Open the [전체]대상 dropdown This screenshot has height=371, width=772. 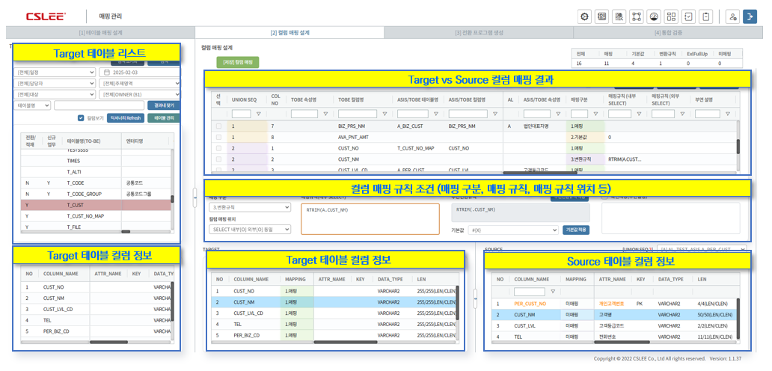pos(55,94)
